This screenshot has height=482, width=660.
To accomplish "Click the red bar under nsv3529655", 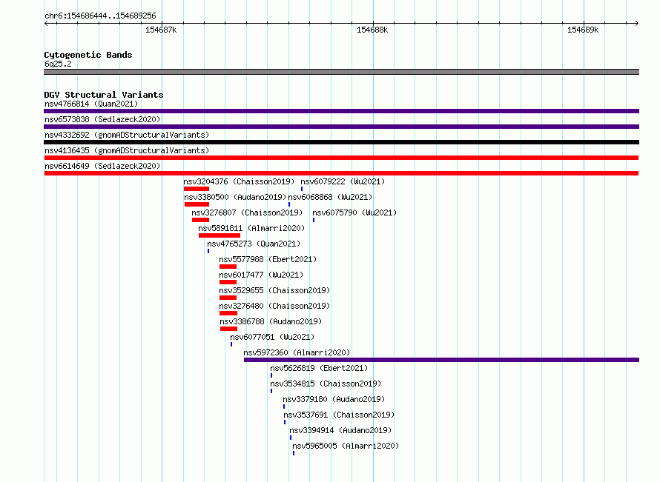I will 228,298.
